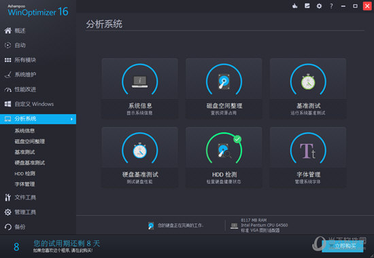The width and height of the screenshot is (374, 258).
Task: Go to 系统维护 menu item
Action: pos(25,75)
